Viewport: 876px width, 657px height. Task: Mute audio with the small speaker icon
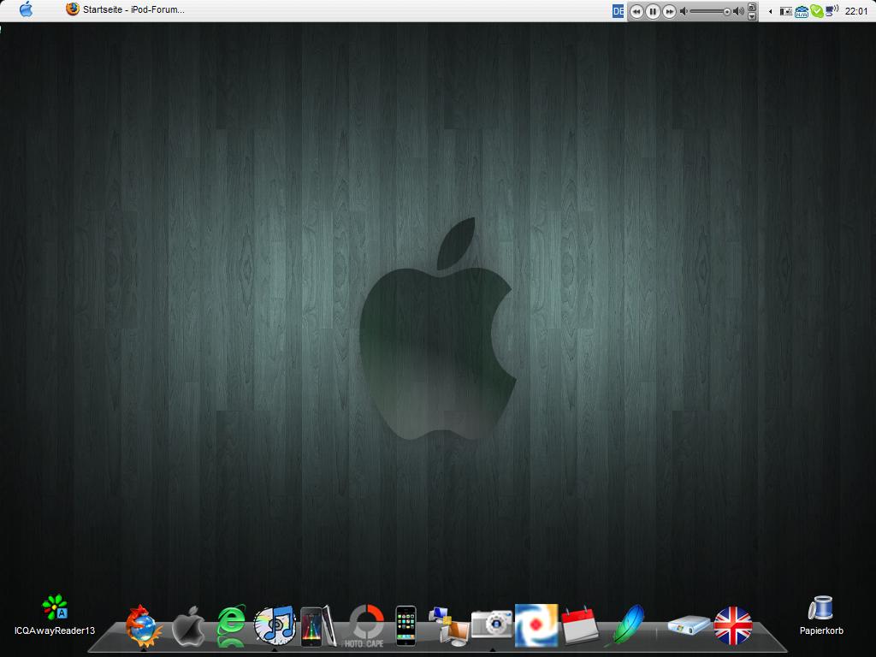(684, 12)
